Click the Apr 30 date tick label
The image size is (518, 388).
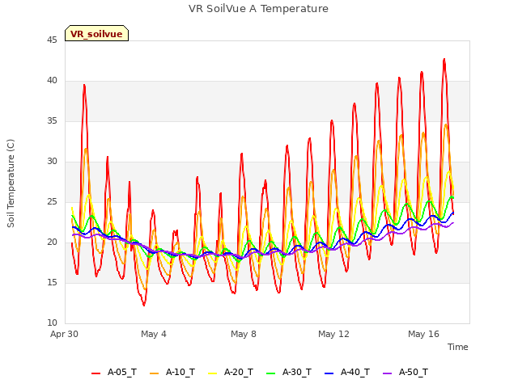65,334
